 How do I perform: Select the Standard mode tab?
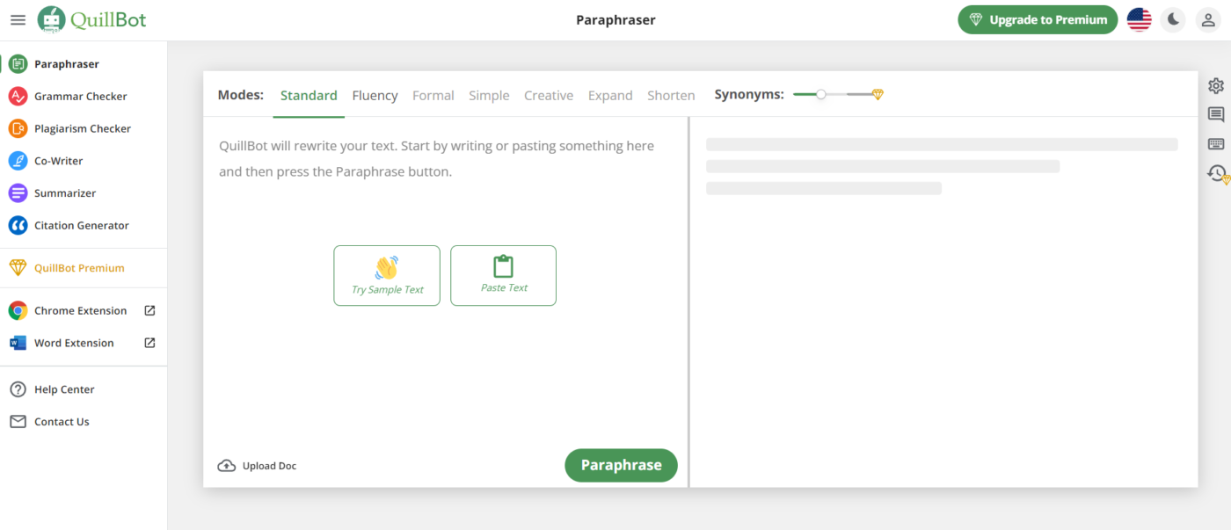309,95
